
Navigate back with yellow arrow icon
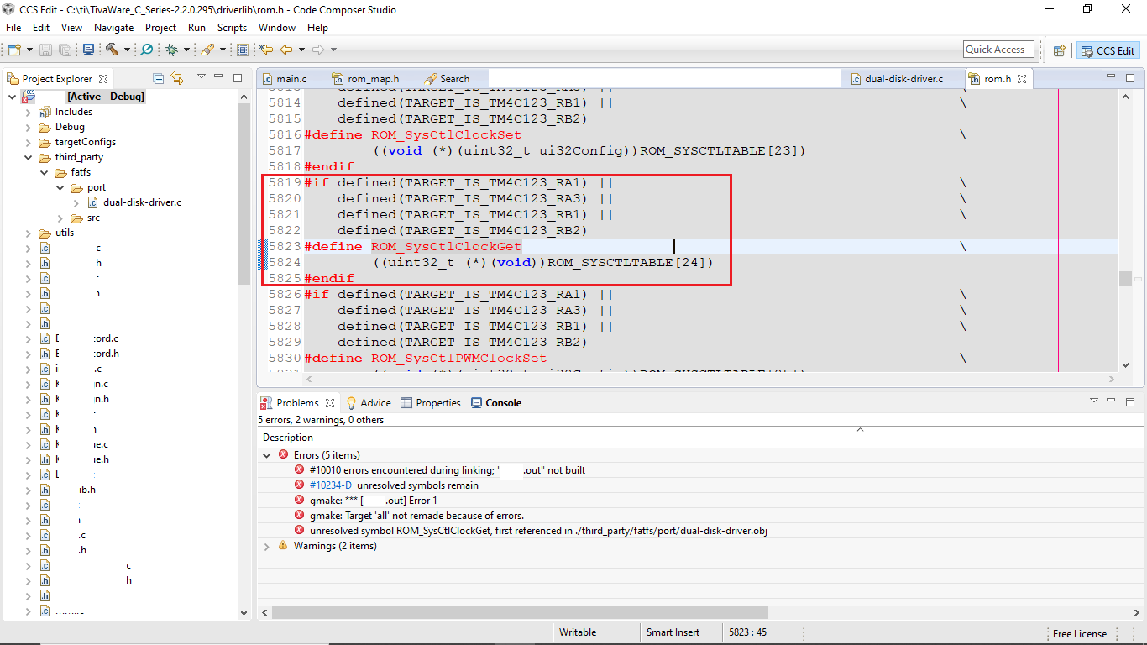point(286,50)
